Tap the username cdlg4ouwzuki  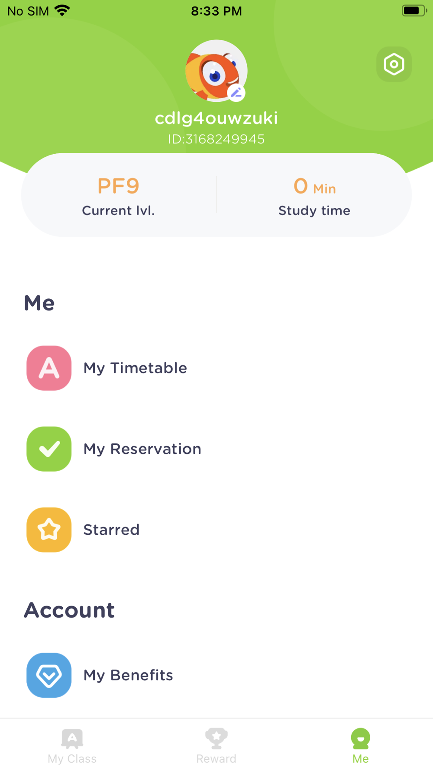pos(216,118)
